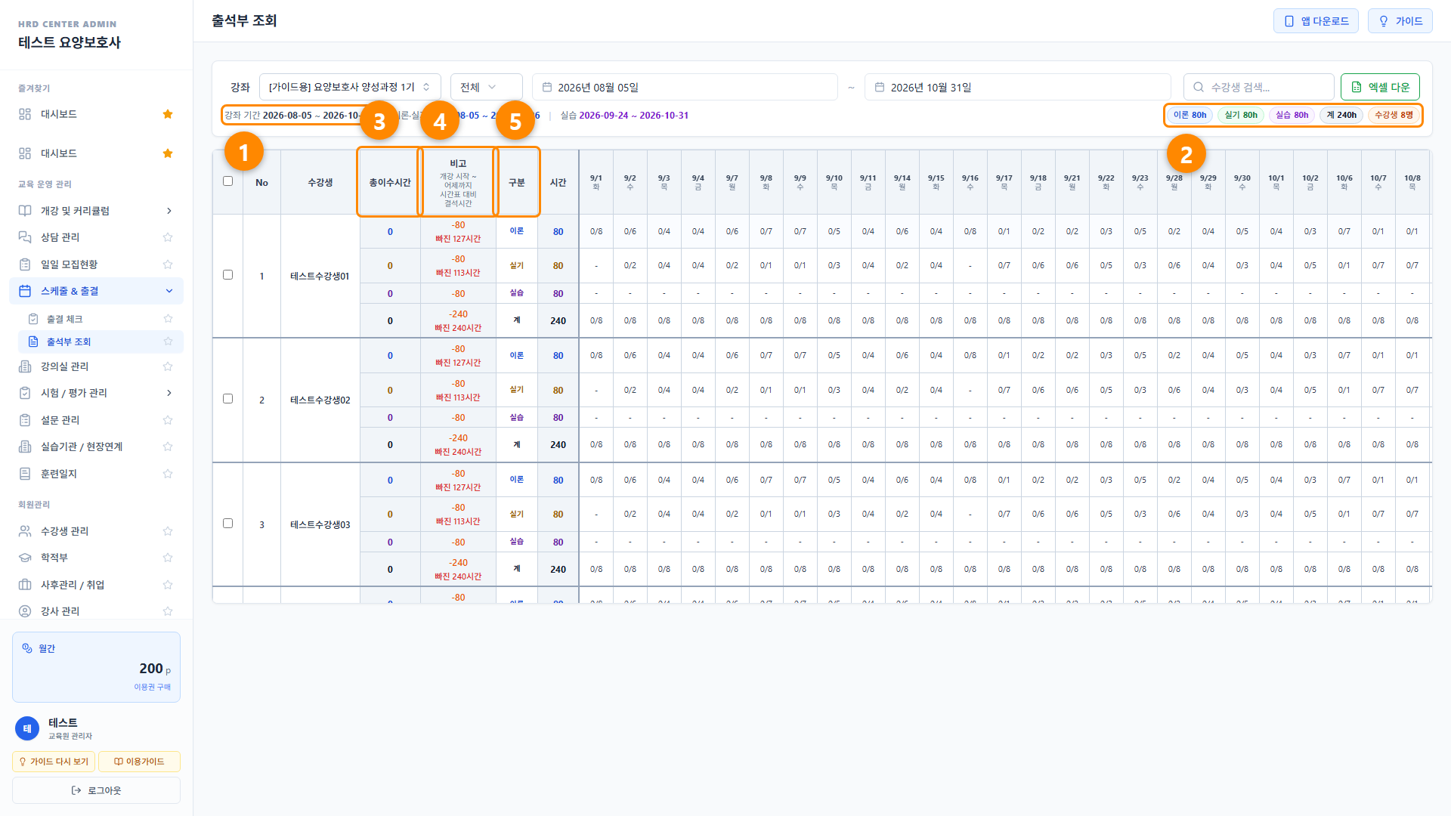This screenshot has width=1451, height=816.
Task: Star the 일일 모집현황 menu entry
Action: (168, 264)
